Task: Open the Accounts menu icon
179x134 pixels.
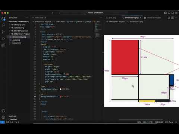Action: pos(3,111)
